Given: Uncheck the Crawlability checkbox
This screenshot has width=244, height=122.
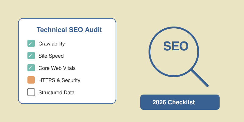Looking at the screenshot, I should point(31,43).
